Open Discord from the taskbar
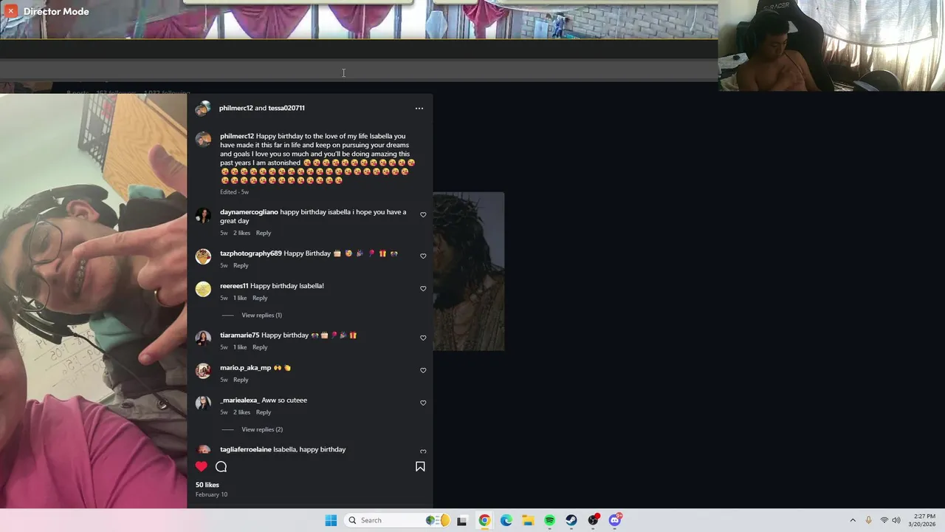945x532 pixels. coord(615,520)
